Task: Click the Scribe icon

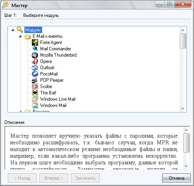Action: pos(35,87)
